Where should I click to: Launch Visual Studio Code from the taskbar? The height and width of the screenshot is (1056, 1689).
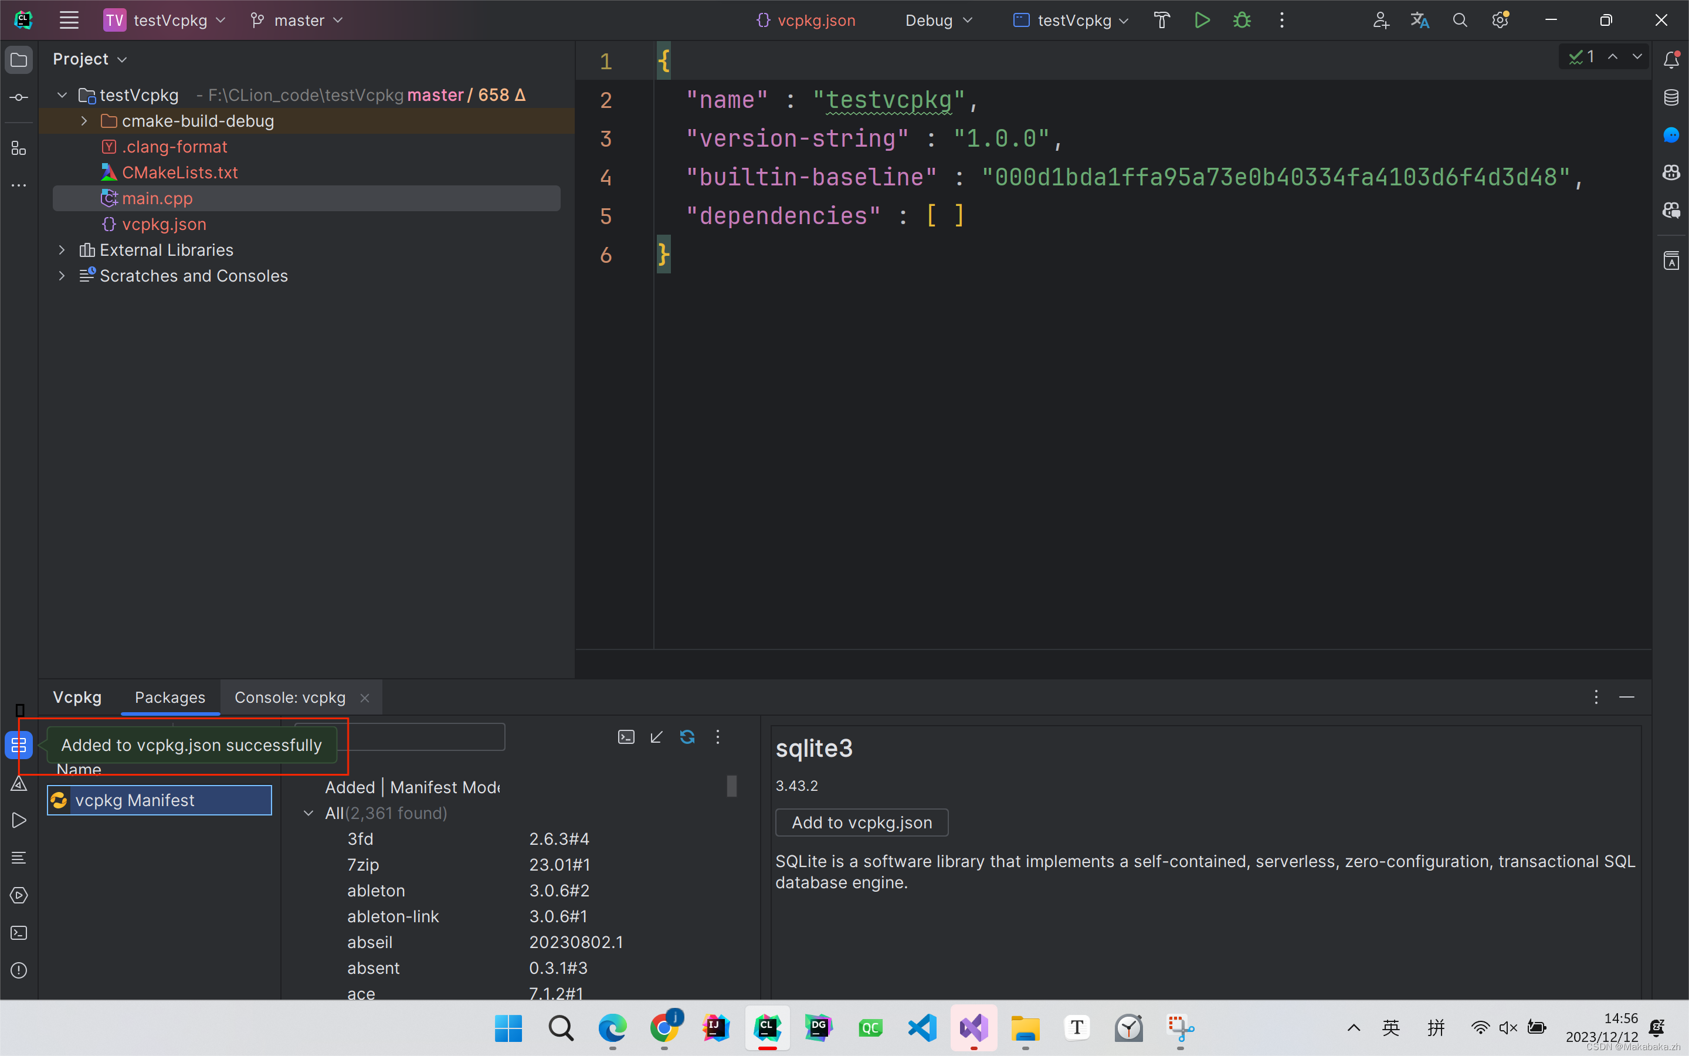pos(921,1027)
